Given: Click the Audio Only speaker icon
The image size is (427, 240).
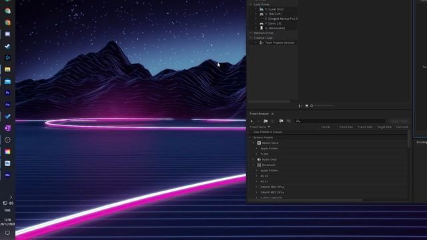Looking at the screenshot, I should click(259, 159).
